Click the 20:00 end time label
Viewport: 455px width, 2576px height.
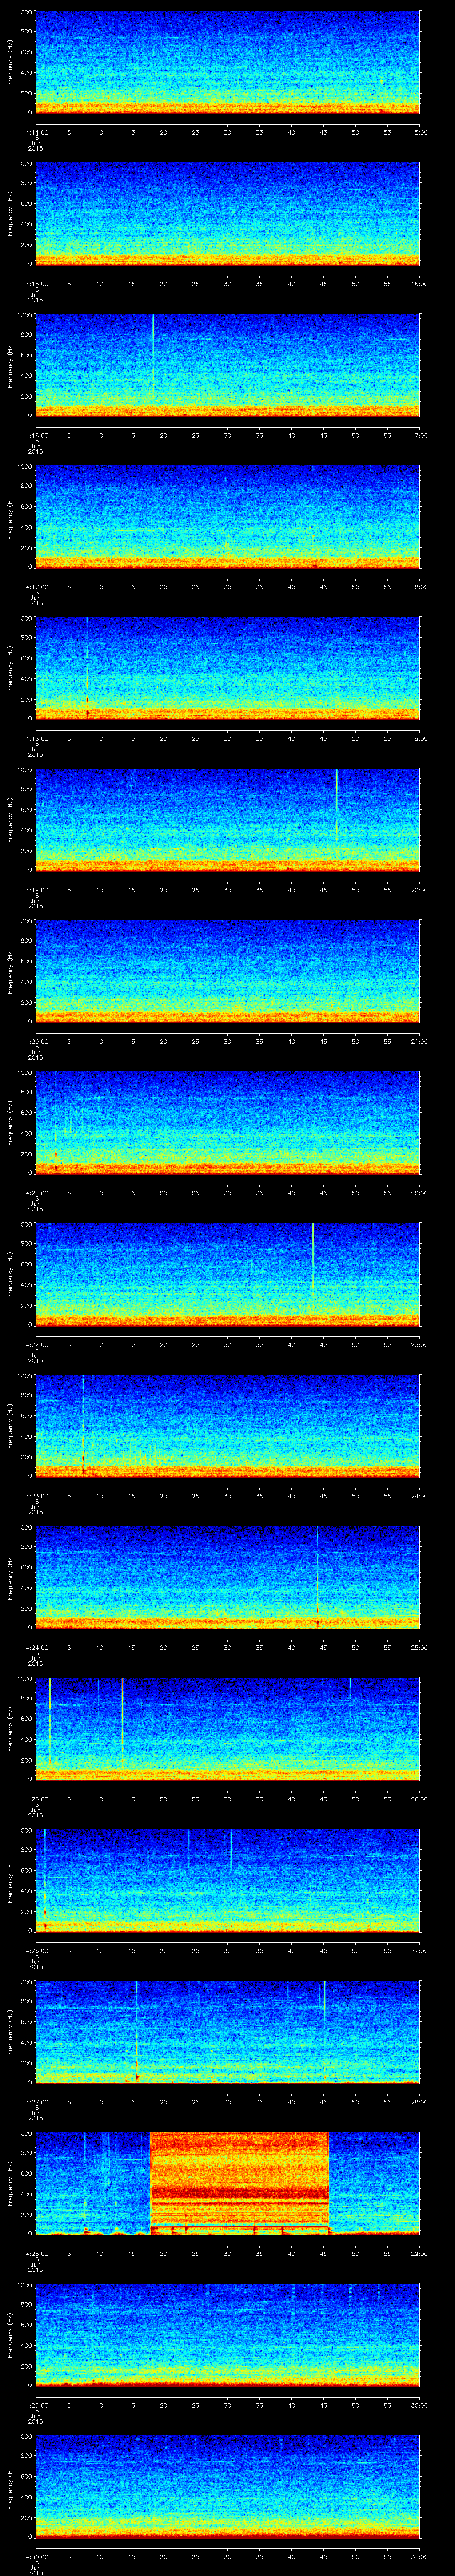[x=420, y=890]
